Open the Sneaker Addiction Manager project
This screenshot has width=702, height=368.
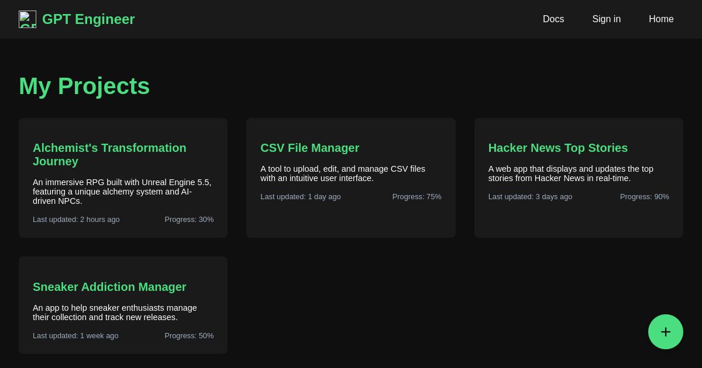[109, 287]
